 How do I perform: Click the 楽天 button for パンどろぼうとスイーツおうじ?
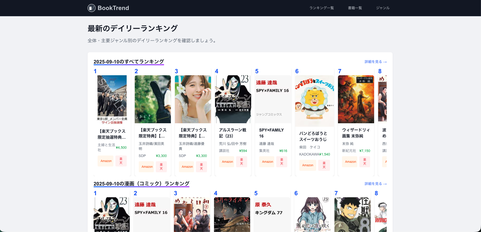[x=324, y=165]
